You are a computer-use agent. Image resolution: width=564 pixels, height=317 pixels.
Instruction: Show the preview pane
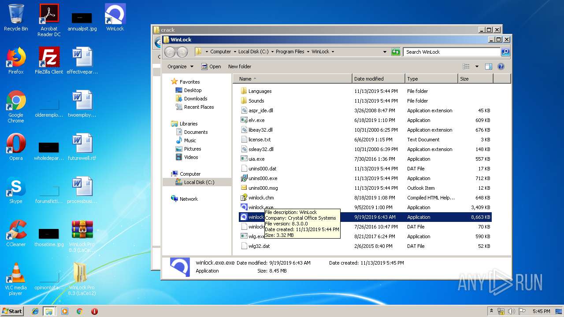pyautogui.click(x=488, y=66)
